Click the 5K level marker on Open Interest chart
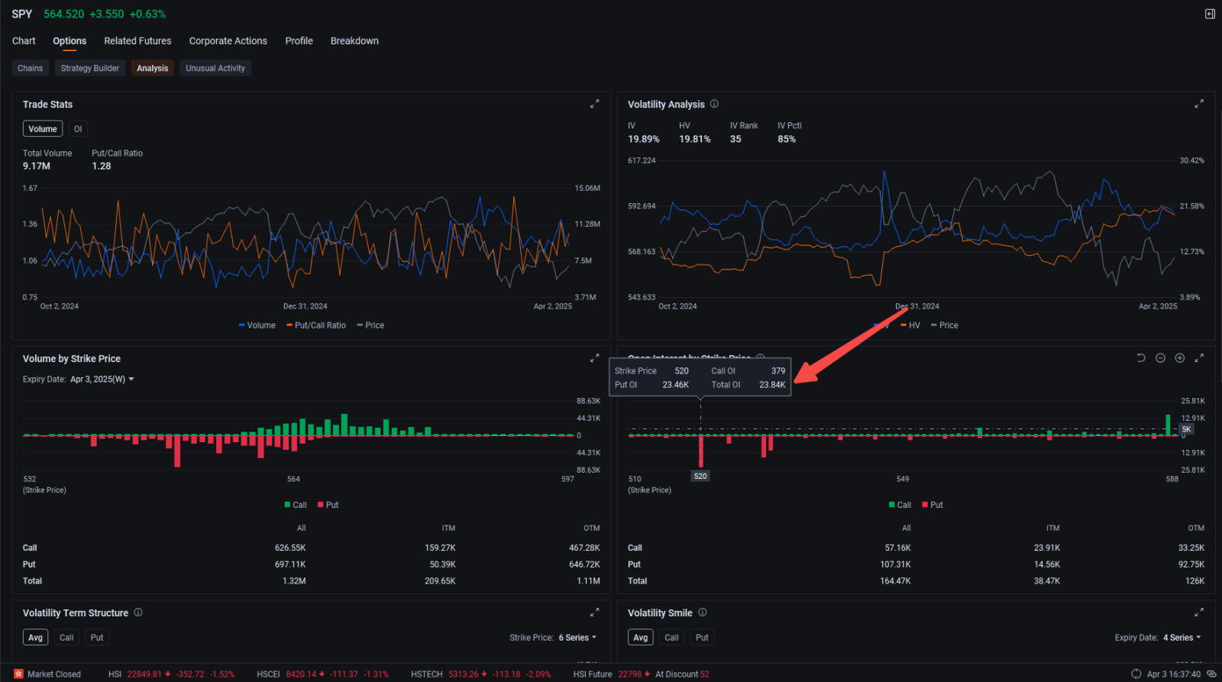This screenshot has height=682, width=1222. (1186, 429)
